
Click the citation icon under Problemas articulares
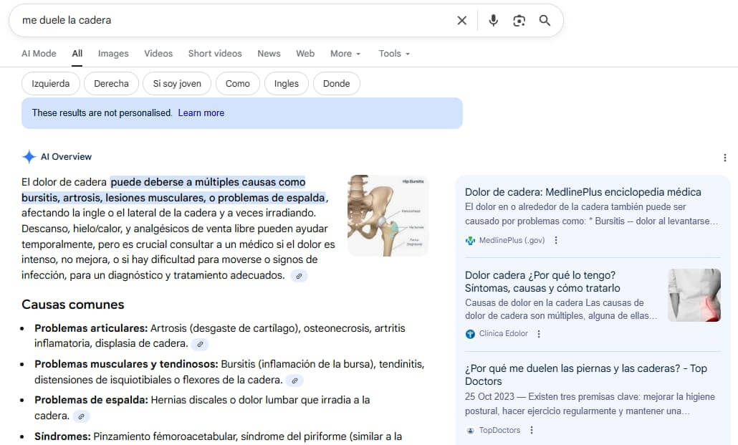(x=201, y=344)
